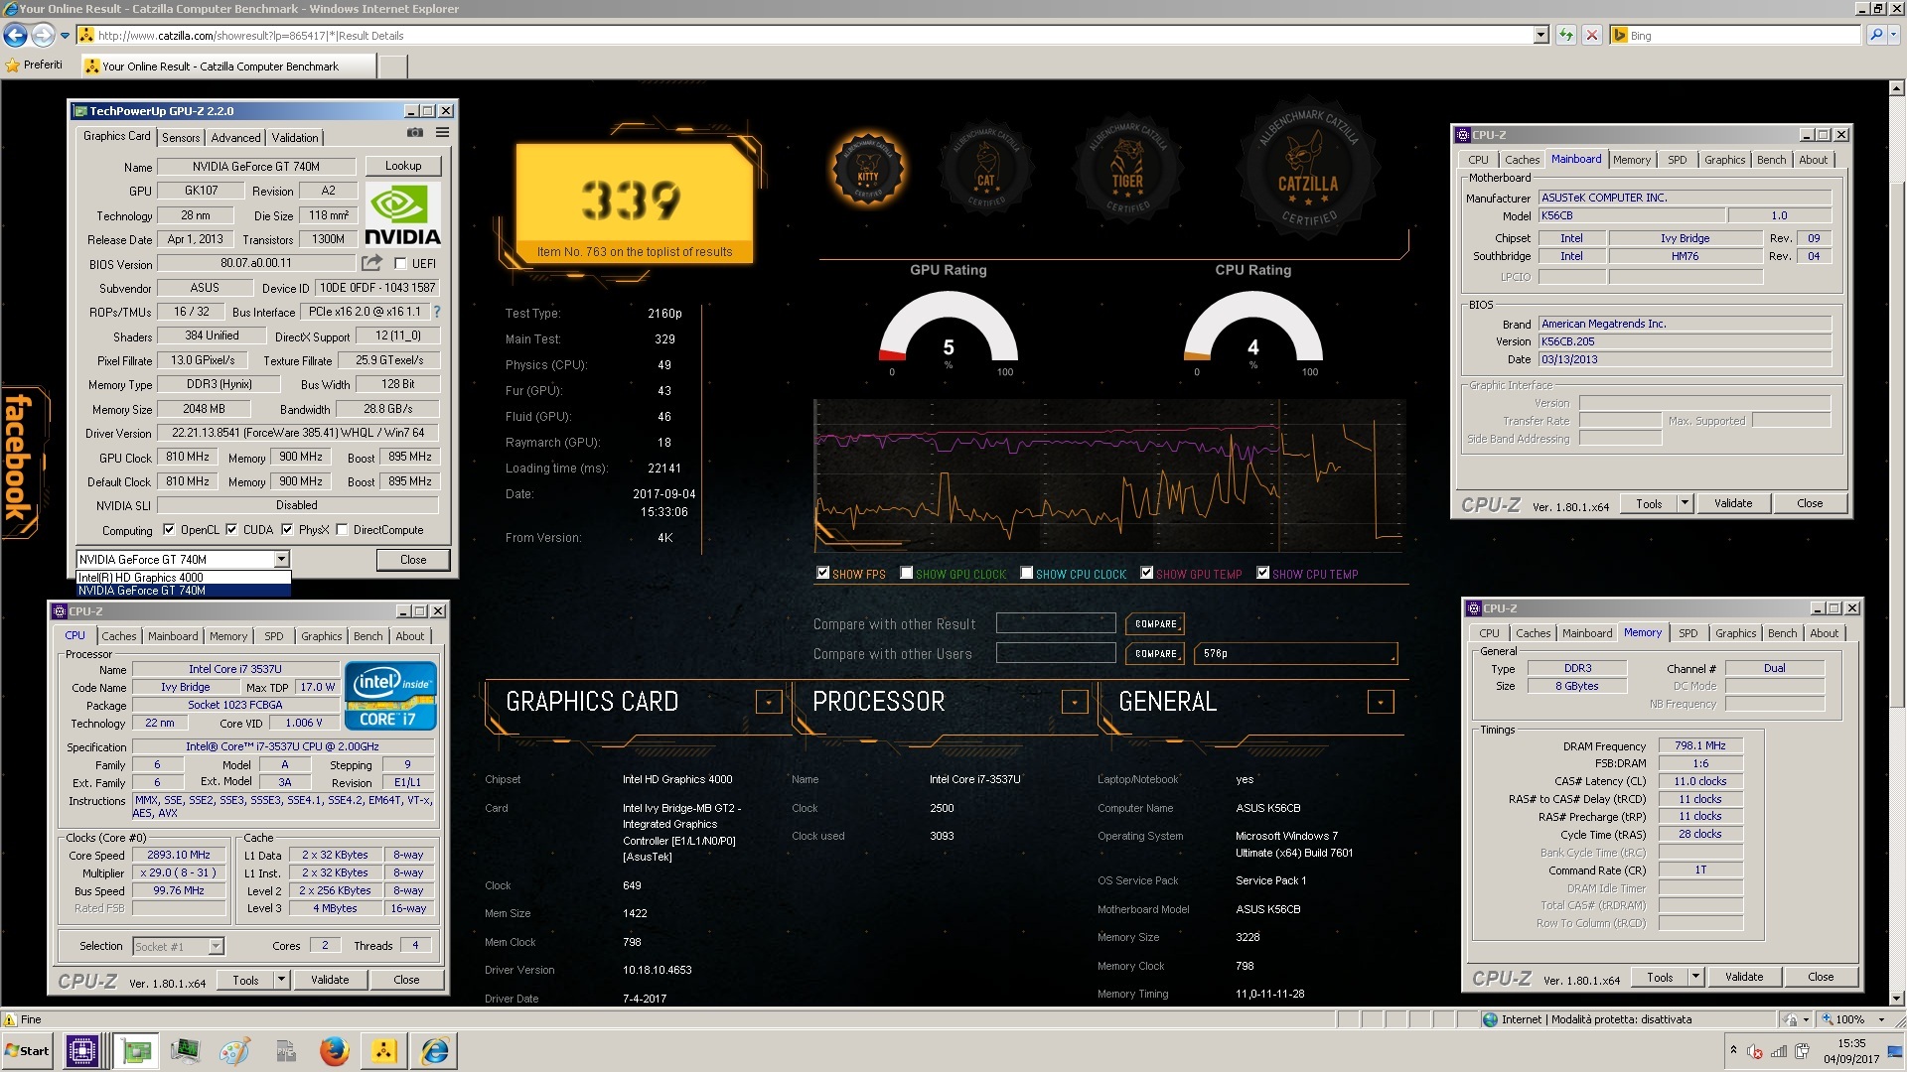Click the GPU-Z screenshot camera icon
The image size is (1907, 1072).
415,133
